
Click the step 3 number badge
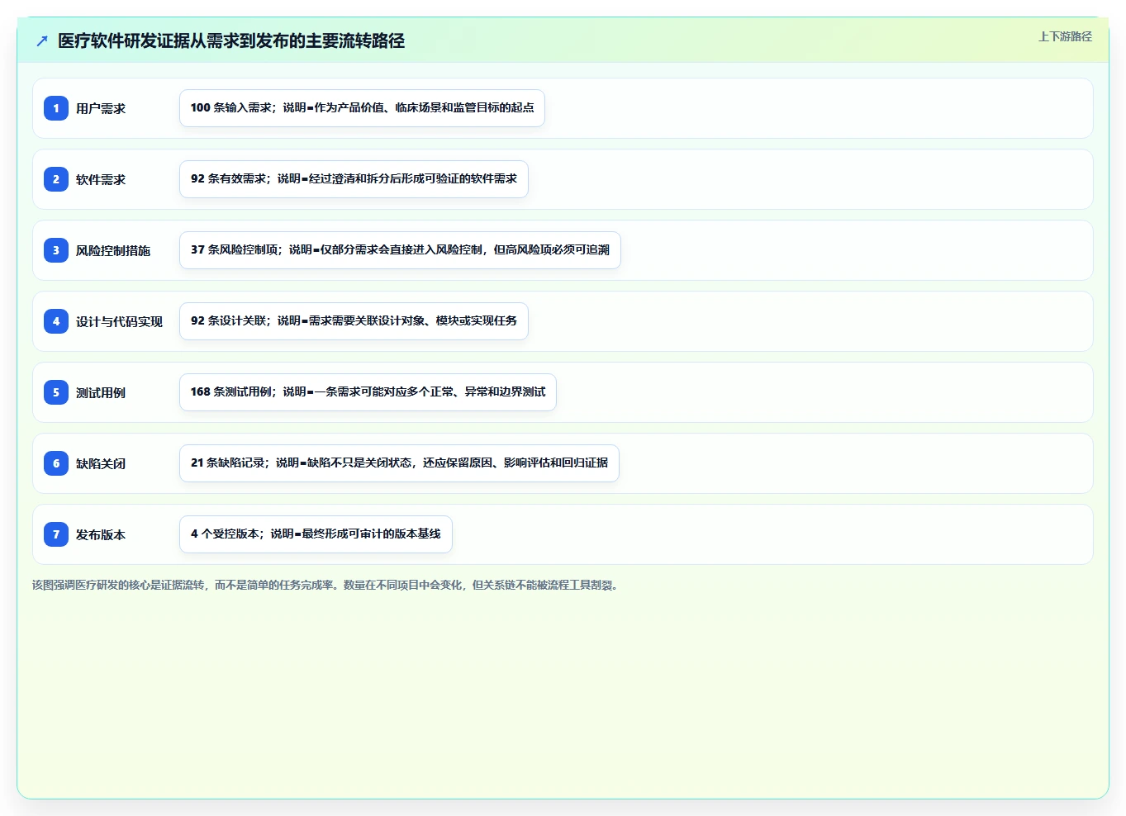click(56, 250)
